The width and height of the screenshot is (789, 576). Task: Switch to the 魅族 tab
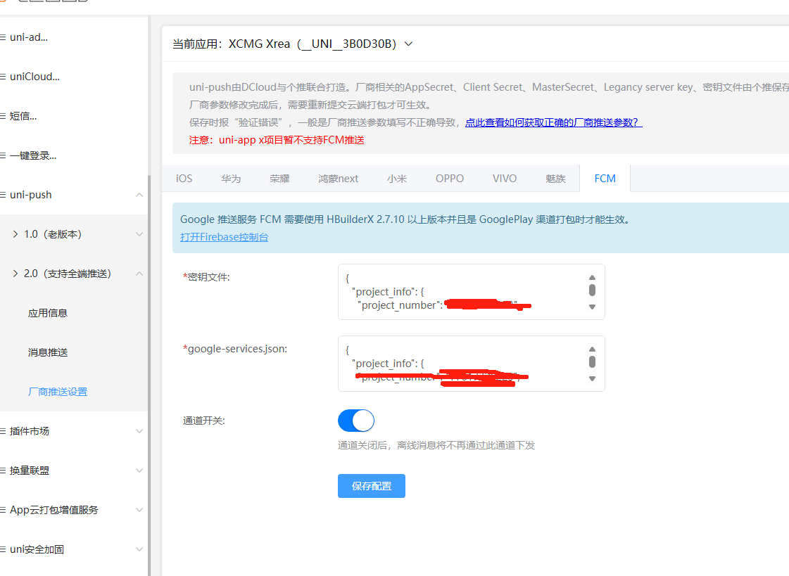click(x=555, y=179)
